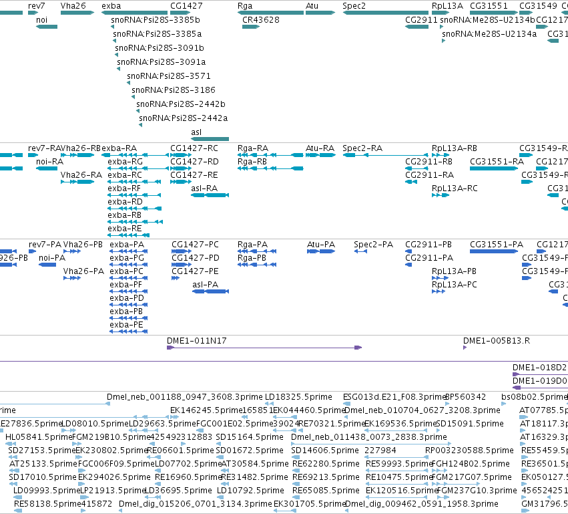This screenshot has width=568, height=514.
Task: Click EST LD18325.5prime label
Action: [x=298, y=397]
